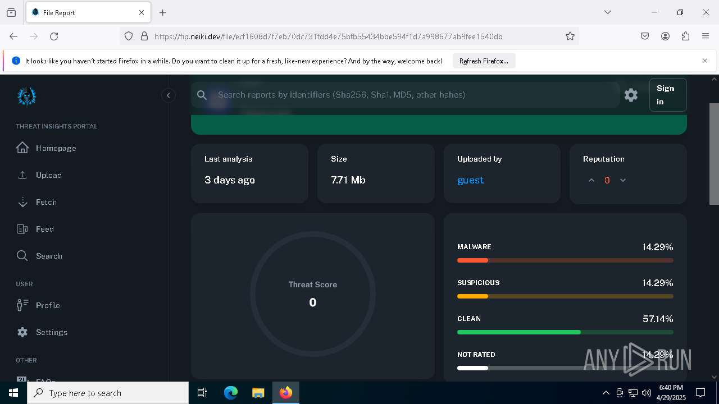The width and height of the screenshot is (719, 404).
Task: Open the Search sidebar item
Action: 49,256
